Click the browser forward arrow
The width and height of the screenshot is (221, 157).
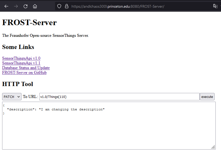(16, 6)
